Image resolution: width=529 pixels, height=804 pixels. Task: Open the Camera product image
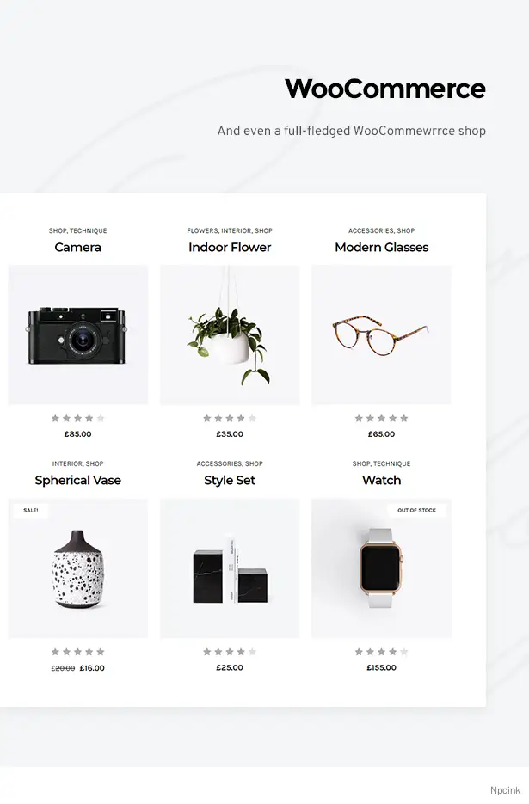(x=78, y=334)
